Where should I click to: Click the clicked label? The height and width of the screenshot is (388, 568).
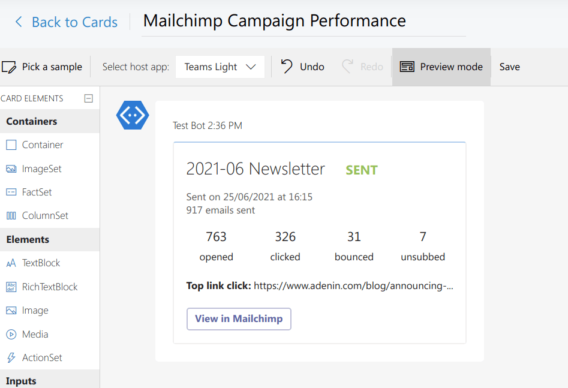tap(285, 257)
